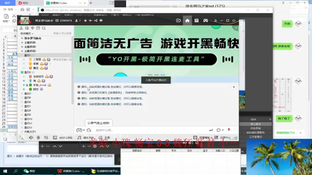Select user 魏狂 in 盘口1
Viewport: 312px width, 175px height.
coord(36,68)
